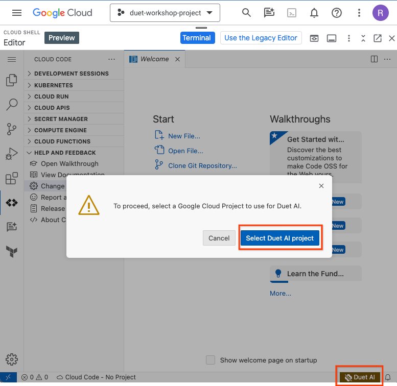Open the Extensions view icon
The width and height of the screenshot is (397, 386).
pos(11,178)
